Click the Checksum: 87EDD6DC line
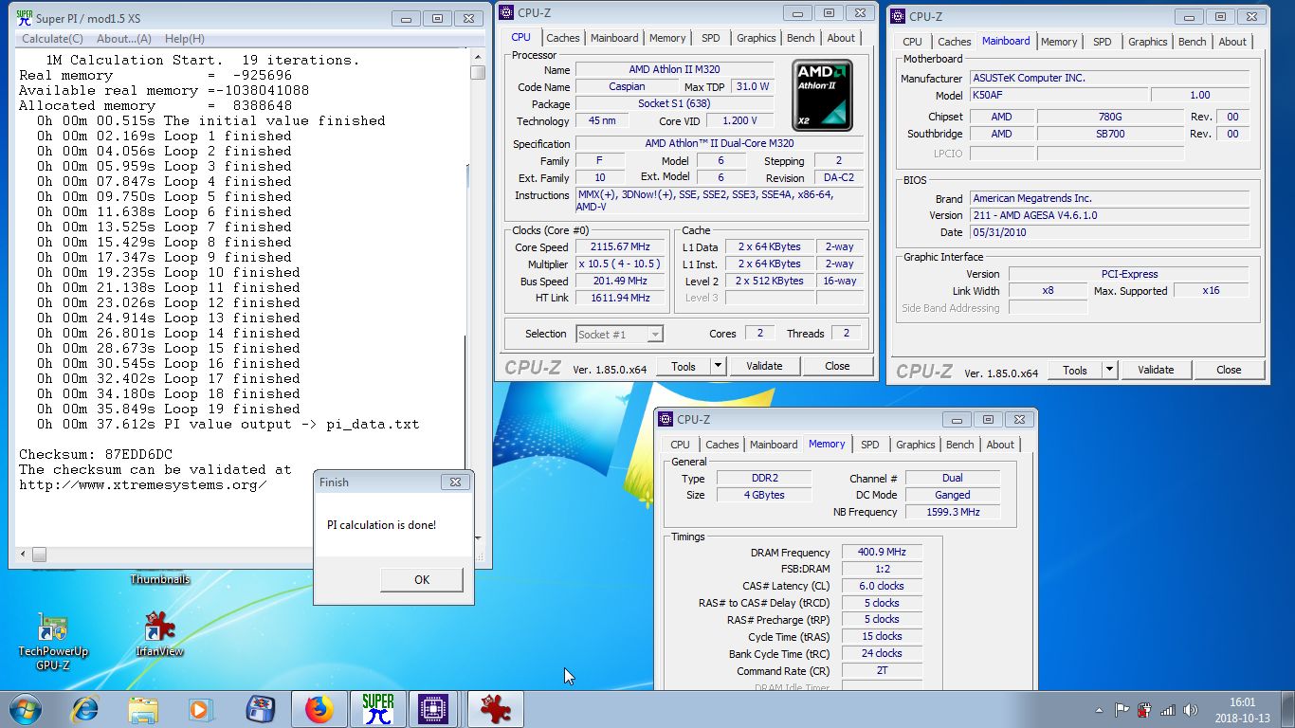The width and height of the screenshot is (1295, 728). [96, 454]
